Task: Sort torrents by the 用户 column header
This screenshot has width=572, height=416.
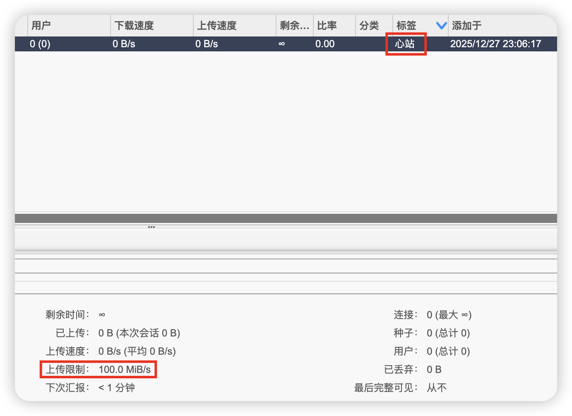Action: (x=41, y=26)
